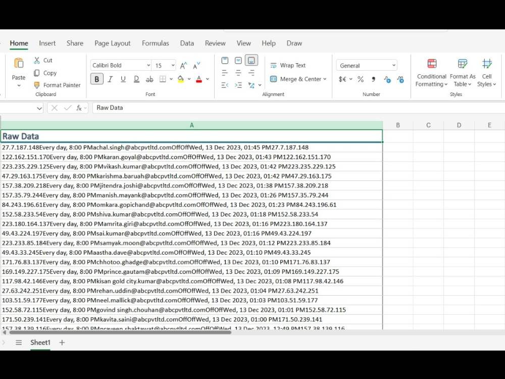Open the Page Layout tab

point(113,43)
